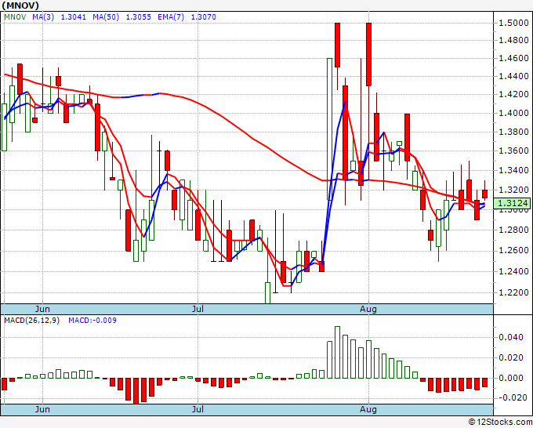Click the 1.4400 price axis label
The height and width of the screenshot is (428, 533).
coord(513,76)
